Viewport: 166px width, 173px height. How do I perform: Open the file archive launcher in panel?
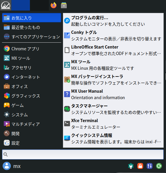(64, 5)
